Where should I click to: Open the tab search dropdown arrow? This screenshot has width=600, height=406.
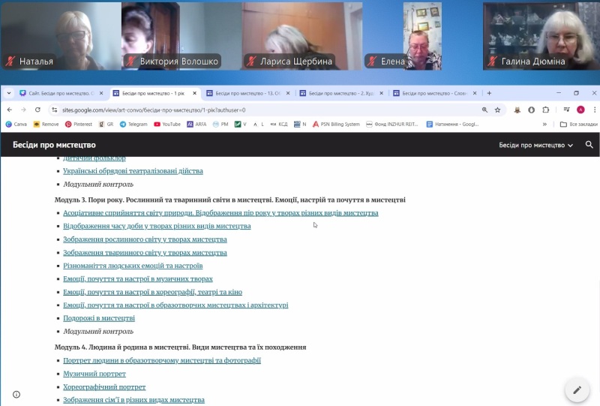click(x=9, y=94)
